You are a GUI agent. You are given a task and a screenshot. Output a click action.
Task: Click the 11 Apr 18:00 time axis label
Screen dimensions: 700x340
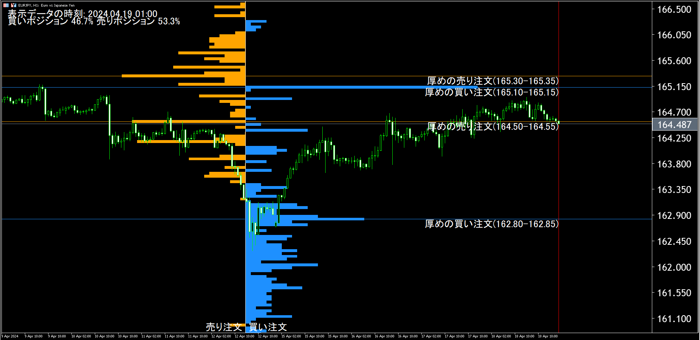click(x=198, y=336)
